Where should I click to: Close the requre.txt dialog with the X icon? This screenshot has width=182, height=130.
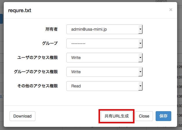tap(171, 10)
